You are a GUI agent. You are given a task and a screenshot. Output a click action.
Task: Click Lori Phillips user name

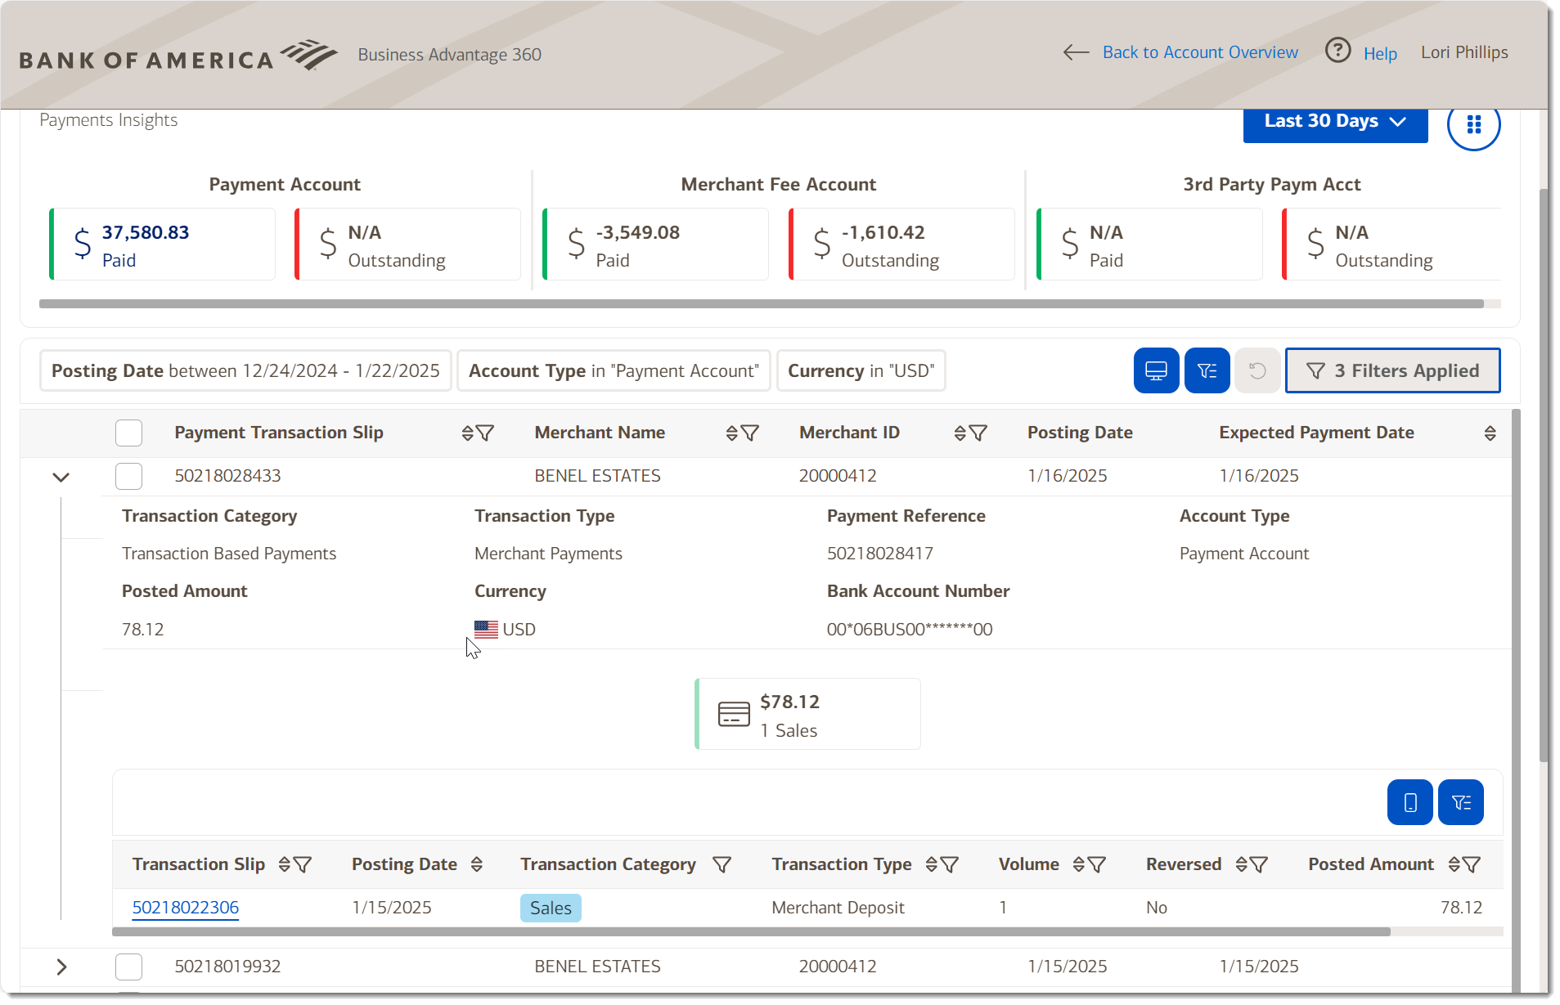tap(1464, 52)
